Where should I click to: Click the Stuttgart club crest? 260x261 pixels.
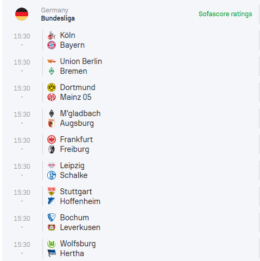(x=52, y=192)
